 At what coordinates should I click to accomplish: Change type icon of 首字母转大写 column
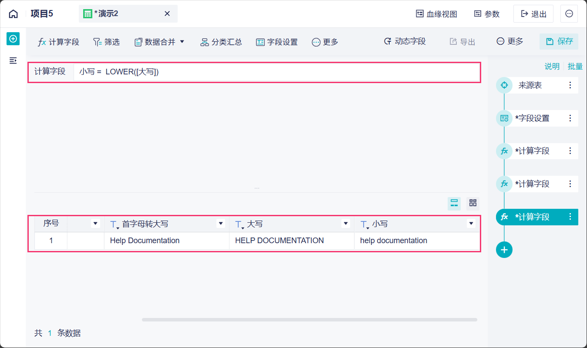(115, 224)
